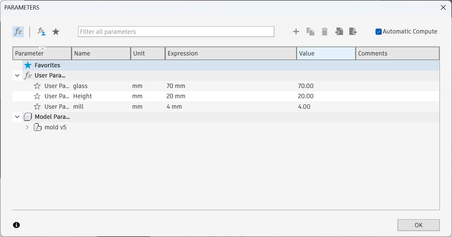This screenshot has height=237, width=452.
Task: Collapse the Model Parameters group
Action: [x=17, y=117]
